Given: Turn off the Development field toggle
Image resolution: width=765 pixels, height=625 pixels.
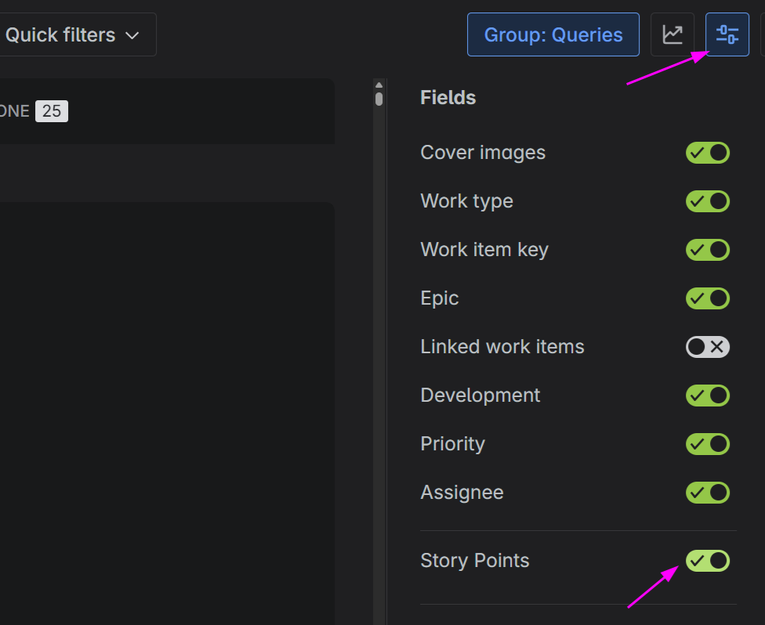Looking at the screenshot, I should click(707, 396).
